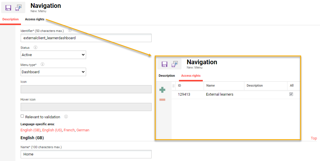Image resolution: width=320 pixels, height=161 pixels.
Task: Open the Menu type dropdown showing Dashboard
Action: [x=53, y=72]
